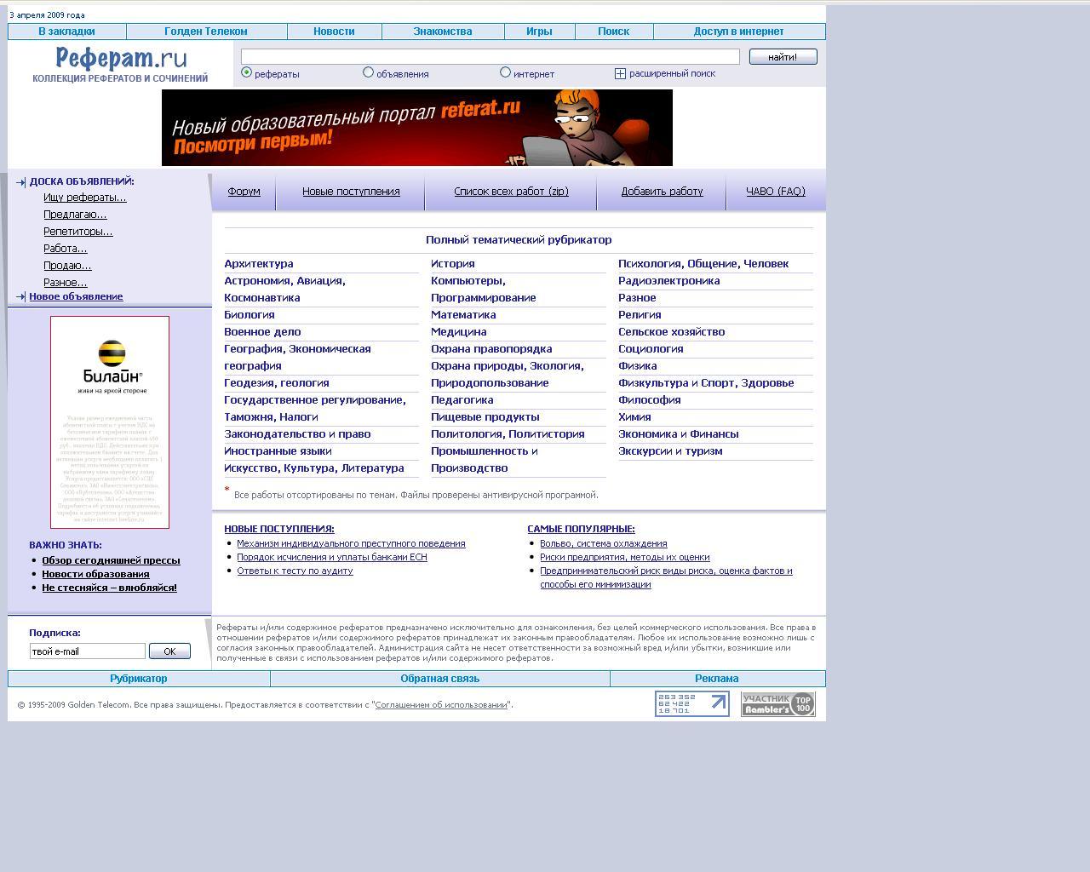
Task: Open the В закладки menu item
Action: (x=66, y=32)
